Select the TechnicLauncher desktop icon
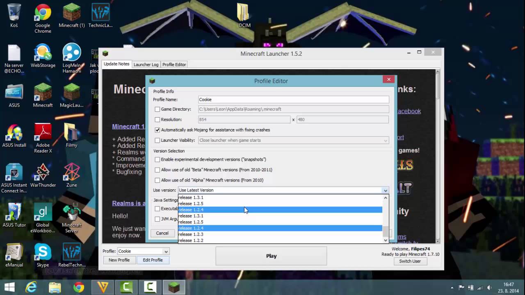The image size is (525, 295). pyautogui.click(x=100, y=16)
